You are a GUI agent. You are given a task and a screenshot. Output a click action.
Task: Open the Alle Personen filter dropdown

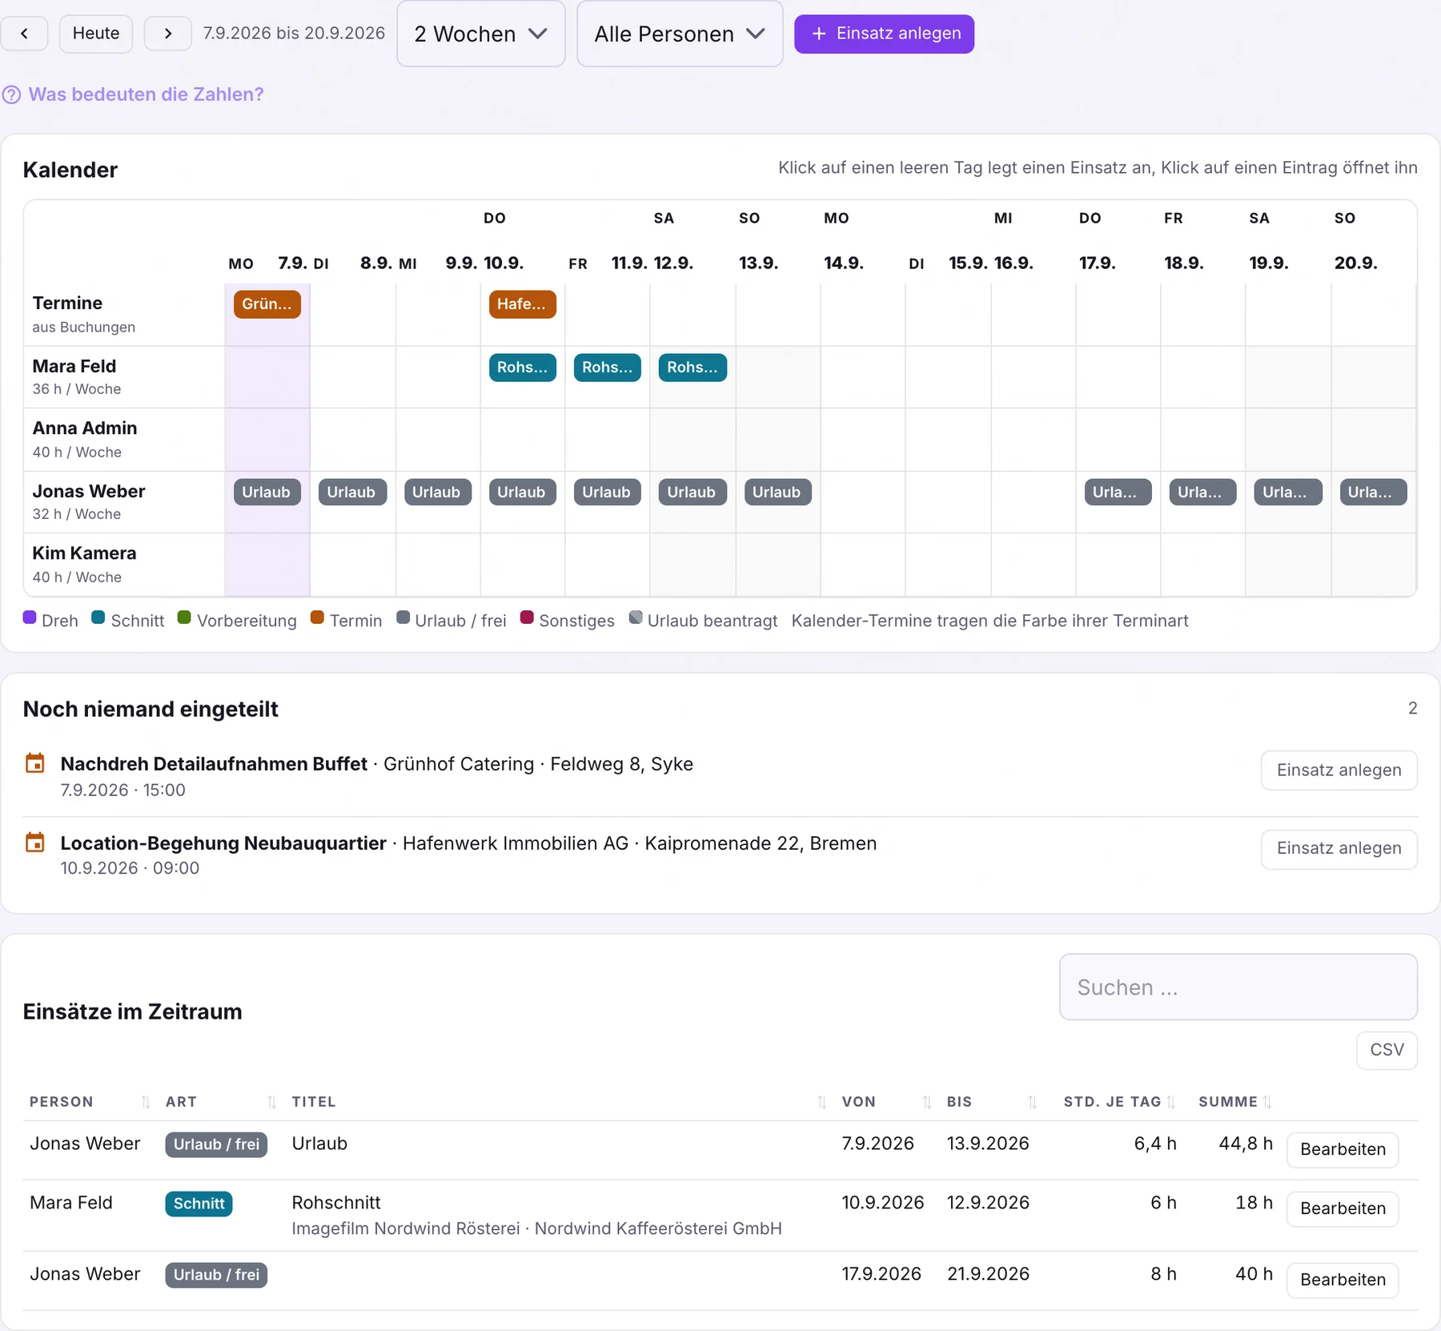[x=680, y=34]
